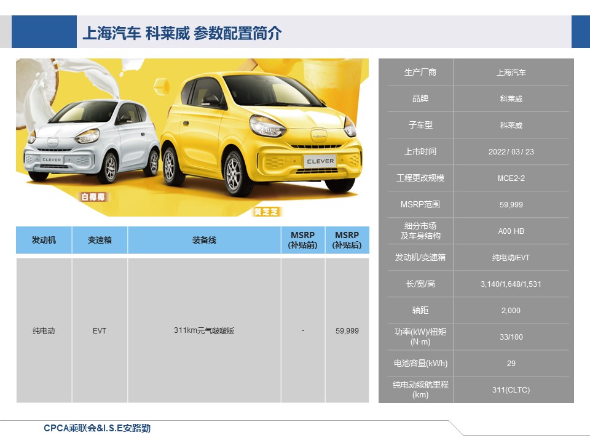This screenshot has height=443, width=590.
Task: Click the MSRP (补贴后) column header
Action: 347,240
